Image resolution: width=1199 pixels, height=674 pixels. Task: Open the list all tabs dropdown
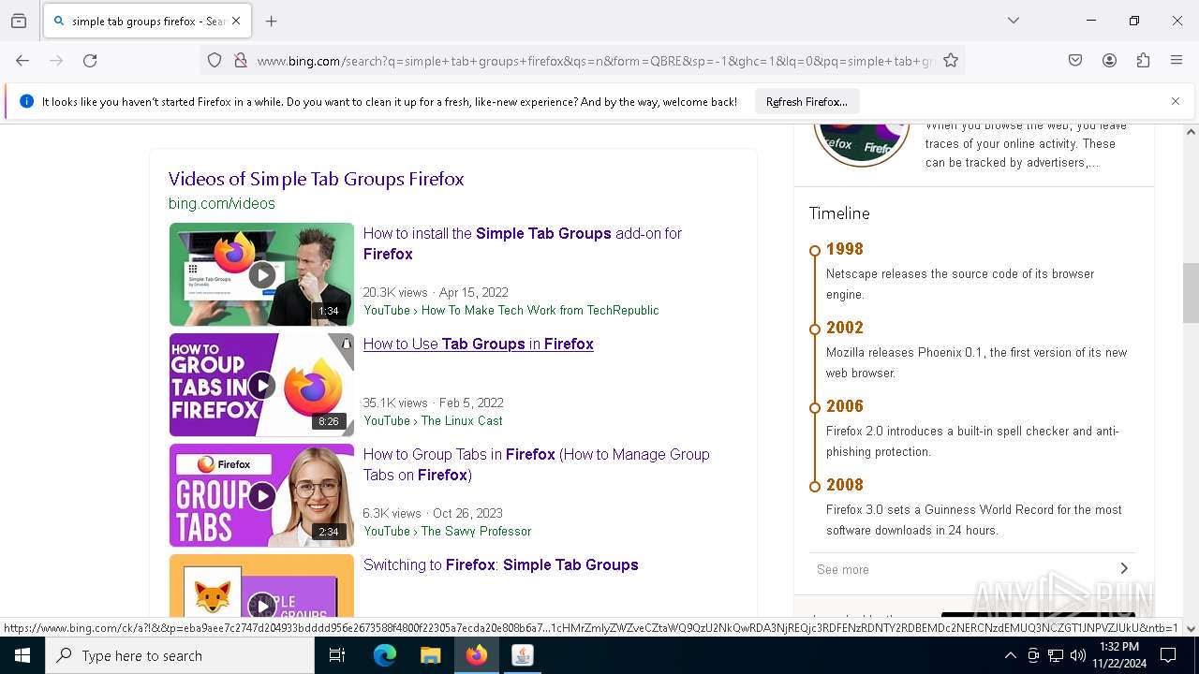pyautogui.click(x=1014, y=21)
